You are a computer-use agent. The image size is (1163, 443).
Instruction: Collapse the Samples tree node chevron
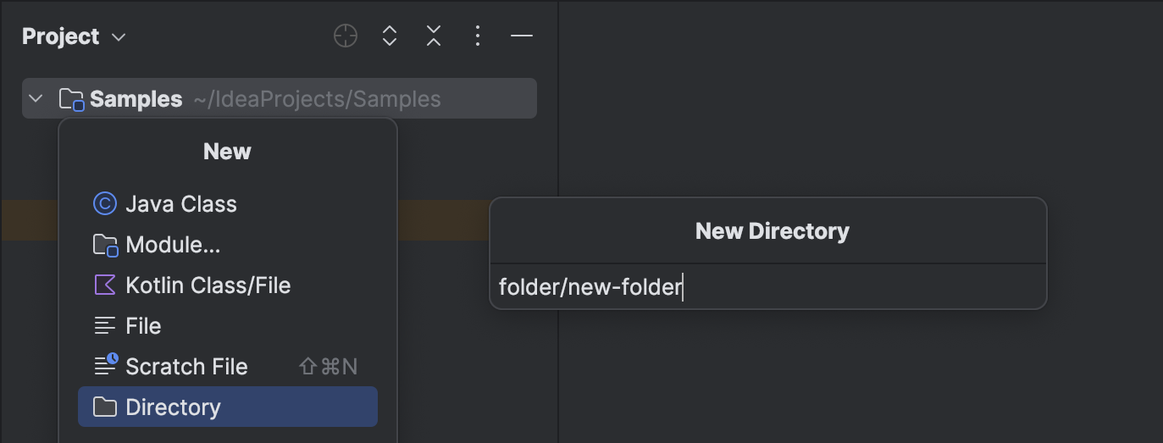click(x=36, y=99)
